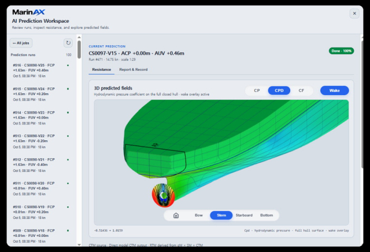Reset 3D view with home icon
The height and width of the screenshot is (252, 370).
176,216
